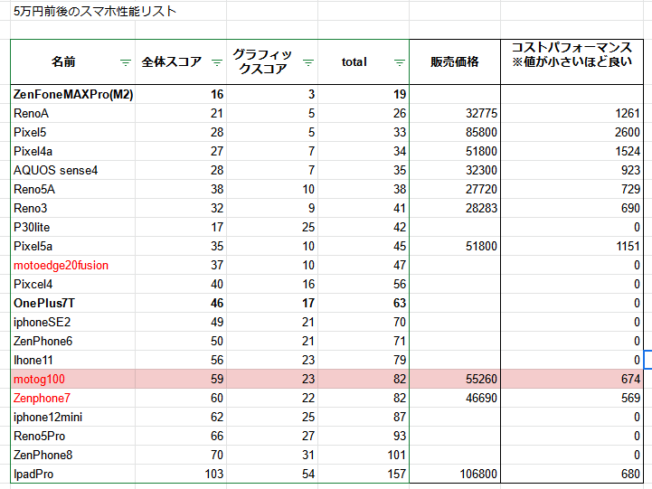Click the filter icon in グラフィックスコア header
The image size is (652, 489).
(x=308, y=62)
